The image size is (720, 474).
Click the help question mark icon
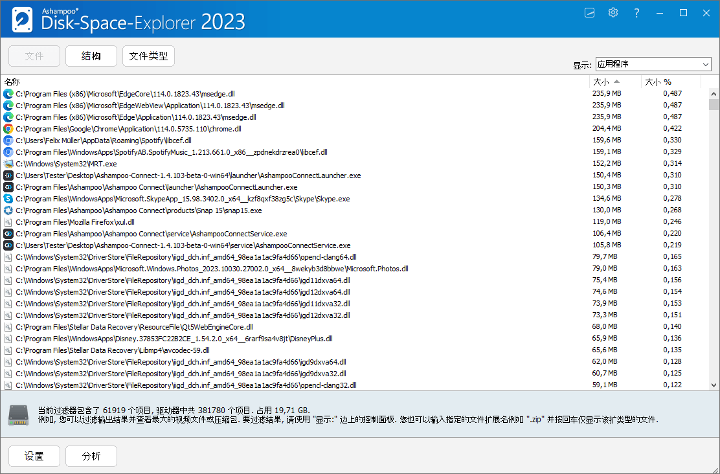coord(636,12)
